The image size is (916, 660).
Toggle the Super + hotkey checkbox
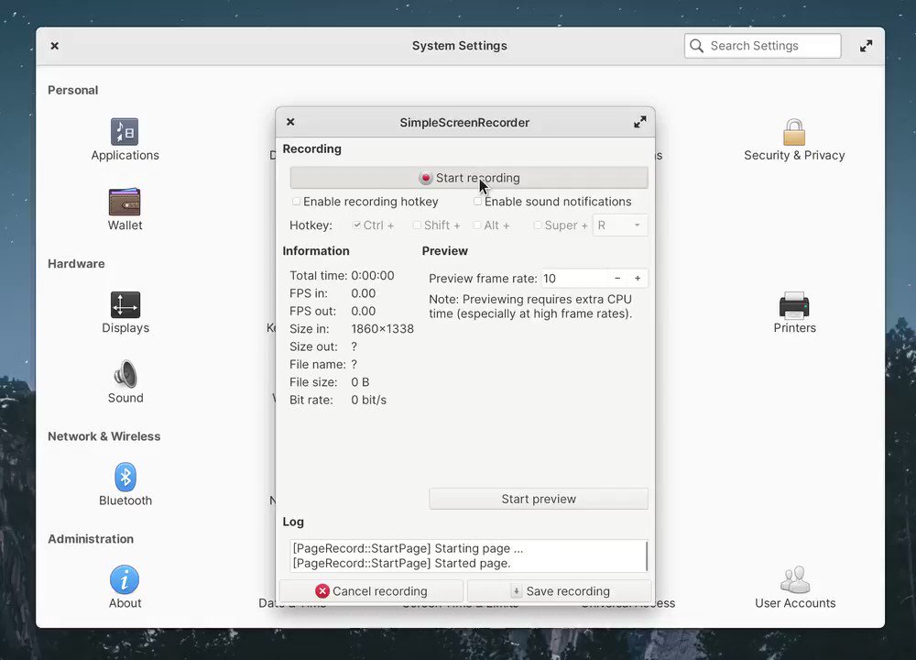coord(538,225)
